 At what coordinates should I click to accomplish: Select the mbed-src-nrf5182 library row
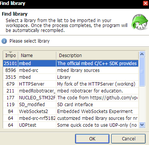pos(71,118)
